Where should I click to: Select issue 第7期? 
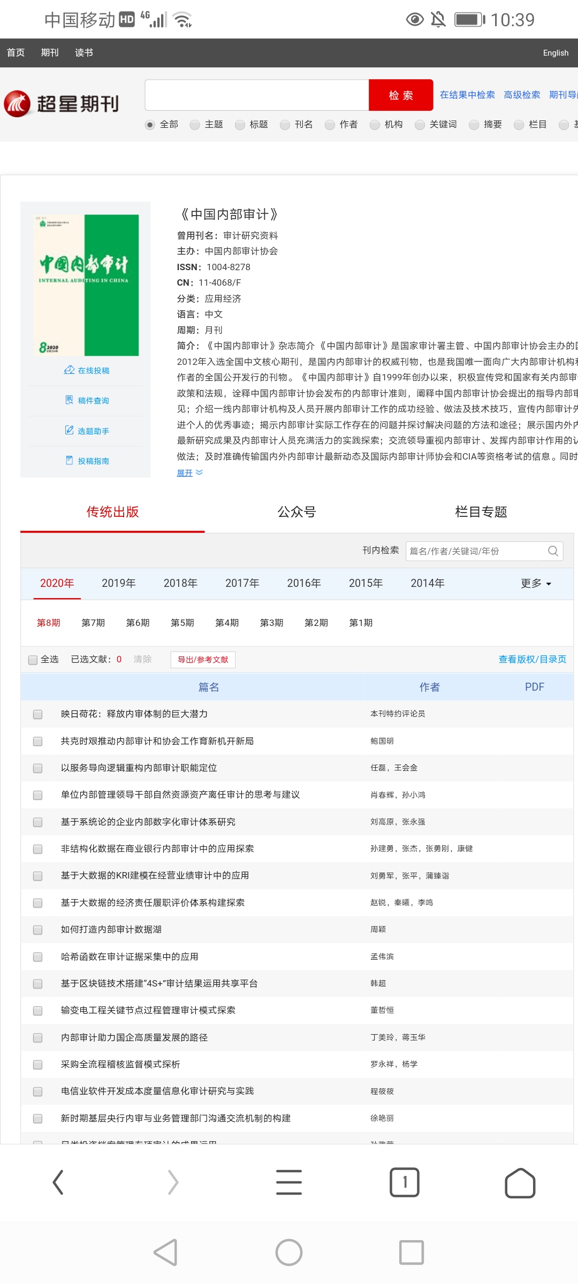[93, 623]
